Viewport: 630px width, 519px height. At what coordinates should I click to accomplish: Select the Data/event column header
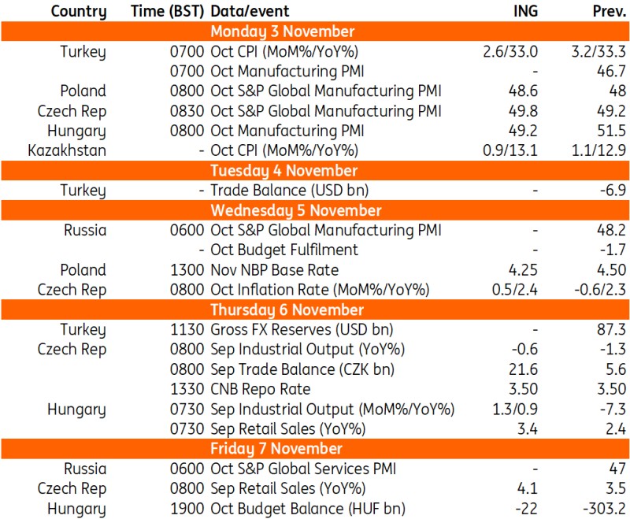coord(250,11)
